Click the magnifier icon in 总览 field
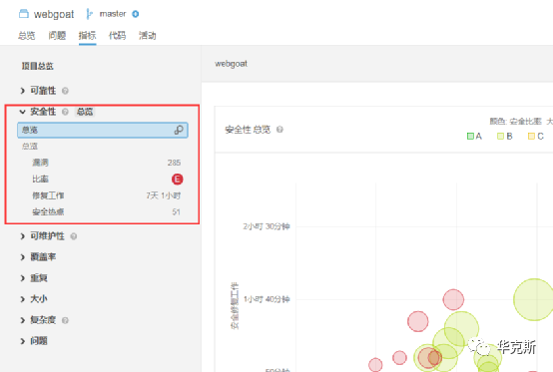Image resolution: width=553 pixels, height=372 pixels. (179, 130)
